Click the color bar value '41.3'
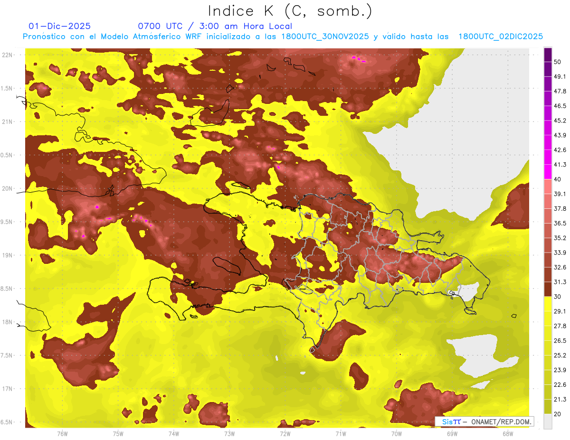Screen dimensions: 570x440 pyautogui.click(x=560, y=165)
